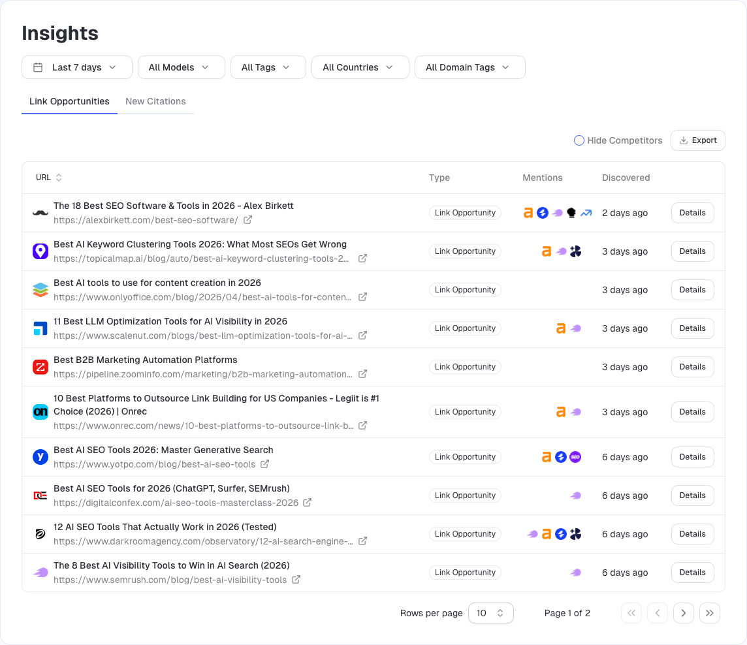The width and height of the screenshot is (747, 645).
Task: Expand the All Countries filter
Action: [x=360, y=67]
